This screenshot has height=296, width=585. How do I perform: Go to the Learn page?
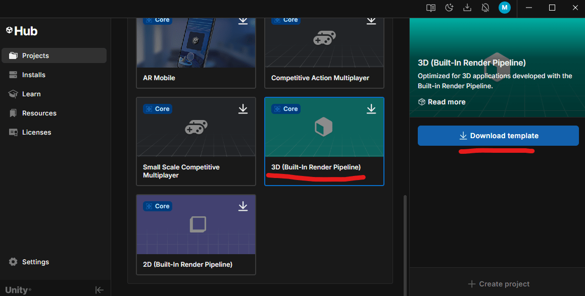tap(31, 94)
